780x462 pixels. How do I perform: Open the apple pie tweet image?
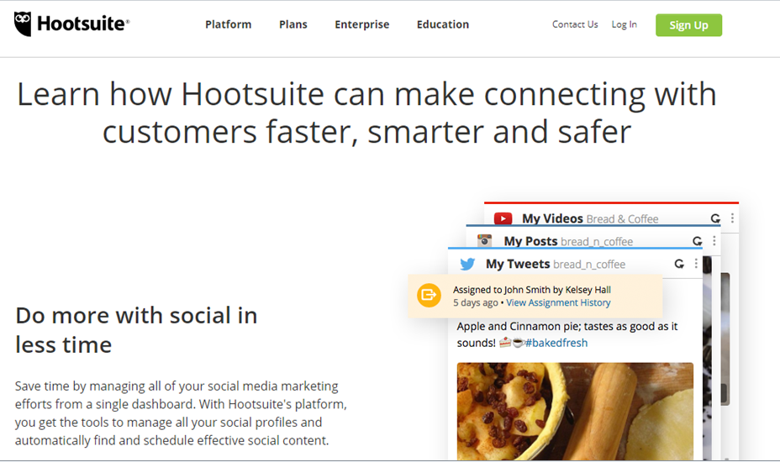click(x=575, y=412)
